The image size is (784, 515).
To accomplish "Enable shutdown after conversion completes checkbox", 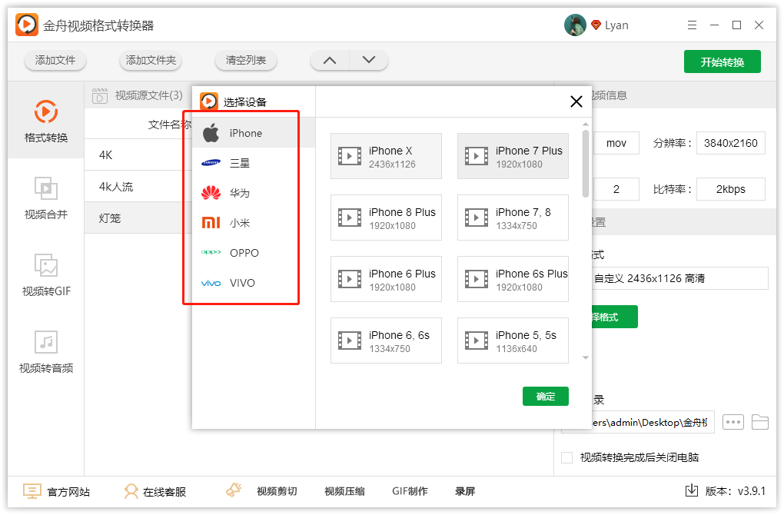I will [567, 457].
